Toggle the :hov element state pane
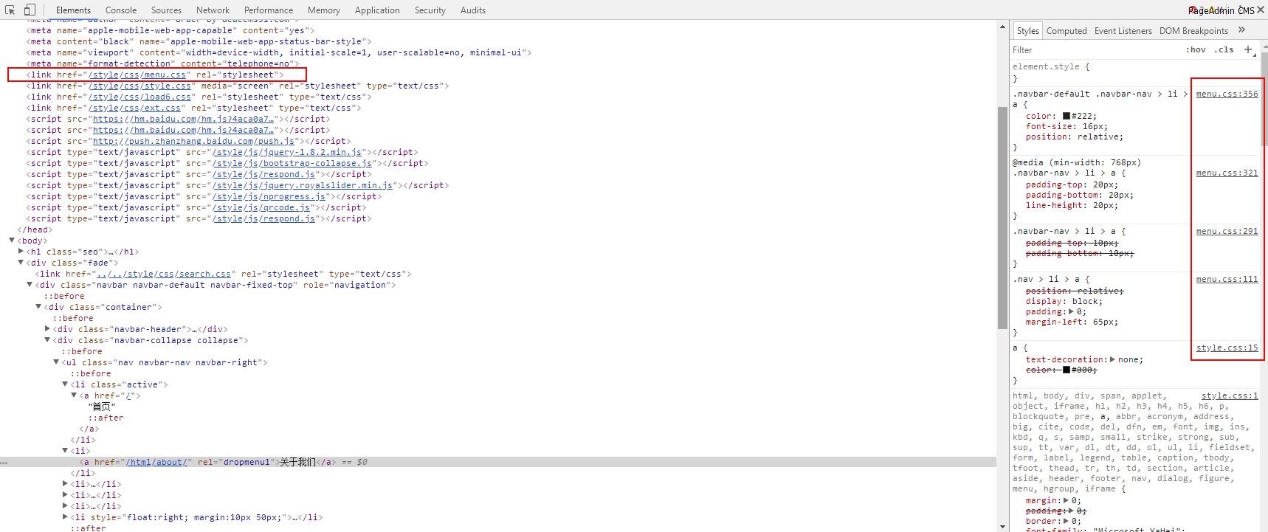Viewport: 1268px width, 532px height. click(1196, 49)
